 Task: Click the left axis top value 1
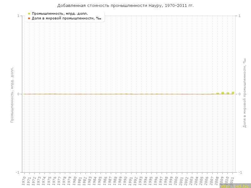(18, 16)
